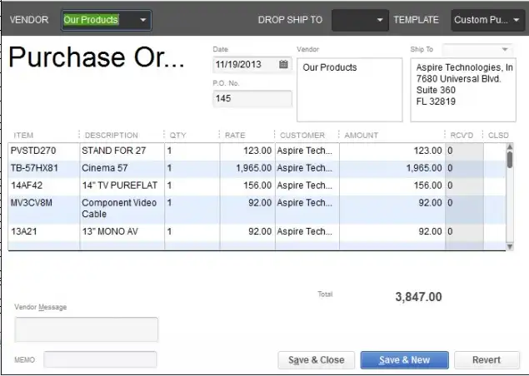Image resolution: width=529 pixels, height=376 pixels.
Task: Open the Drop Ship To dropdown
Action: (380, 19)
